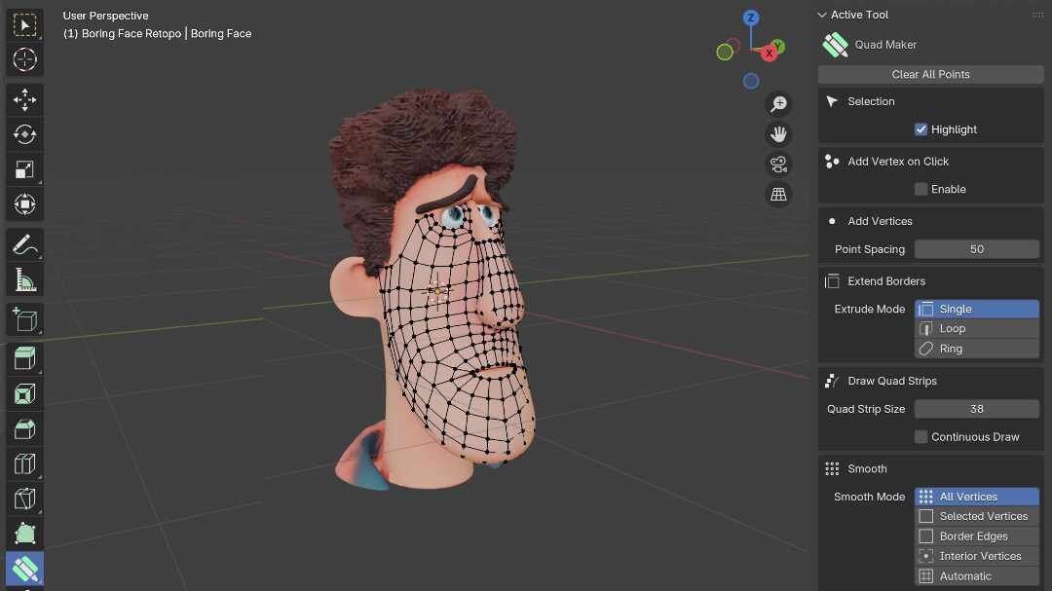
Task: Click the "User Perspective" viewport label
Action: tap(105, 16)
